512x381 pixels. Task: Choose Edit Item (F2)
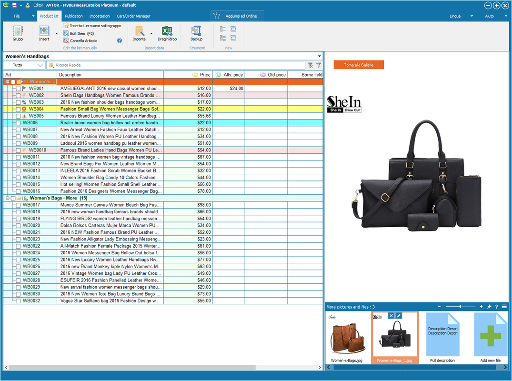tap(79, 33)
